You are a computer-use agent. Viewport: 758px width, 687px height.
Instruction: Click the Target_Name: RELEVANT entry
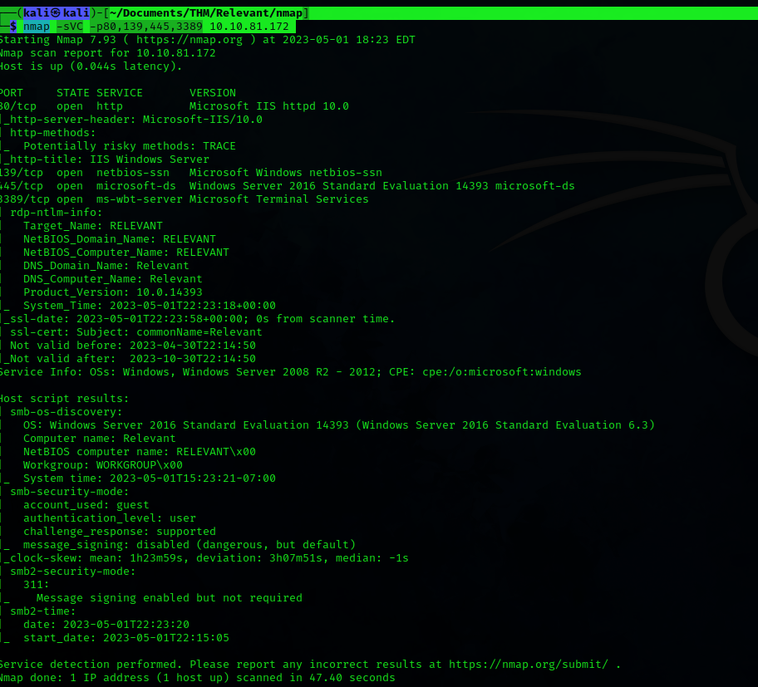[92, 226]
